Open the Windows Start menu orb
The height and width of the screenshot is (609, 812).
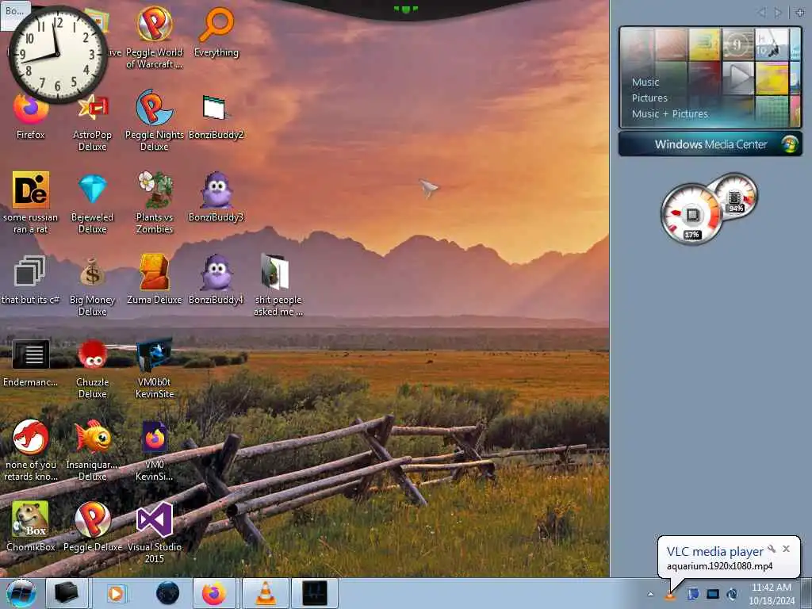(21, 593)
